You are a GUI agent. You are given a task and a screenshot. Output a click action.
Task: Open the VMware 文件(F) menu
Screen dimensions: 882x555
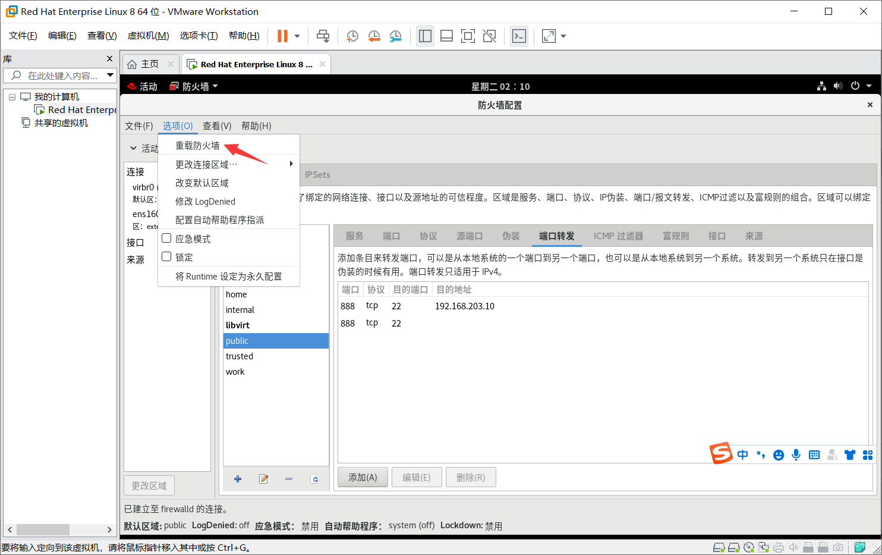click(23, 36)
